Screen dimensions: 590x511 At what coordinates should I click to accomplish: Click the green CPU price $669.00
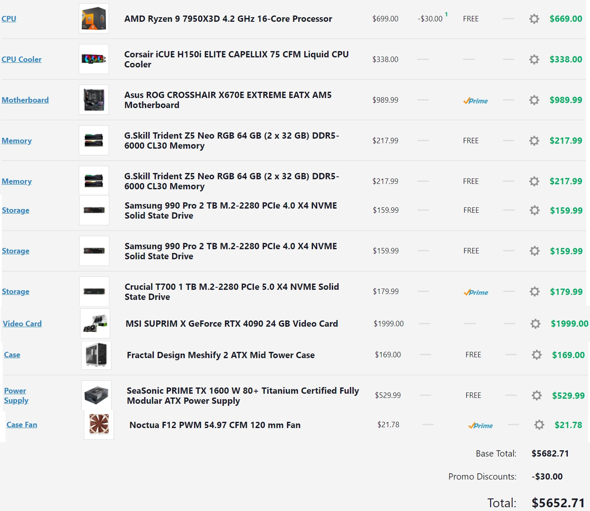566,19
